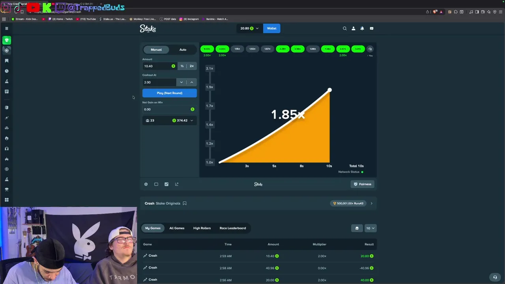Click the 1.15× previous crash result
The height and width of the screenshot is (284, 505).
pos(237,49)
